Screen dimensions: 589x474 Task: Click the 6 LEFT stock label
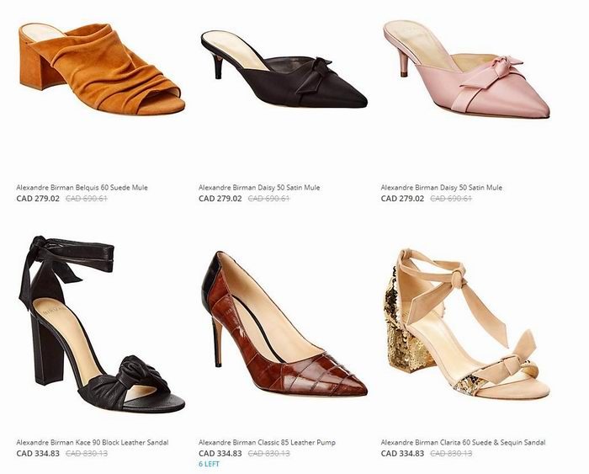click(209, 464)
